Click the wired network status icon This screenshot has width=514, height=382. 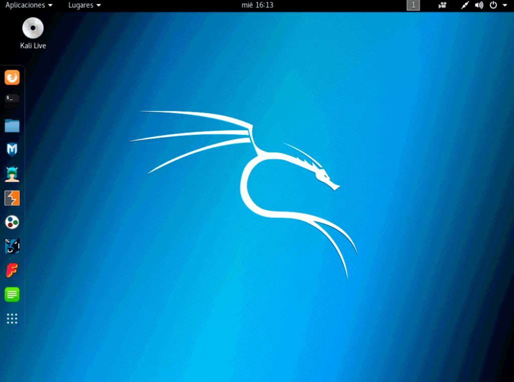[465, 5]
